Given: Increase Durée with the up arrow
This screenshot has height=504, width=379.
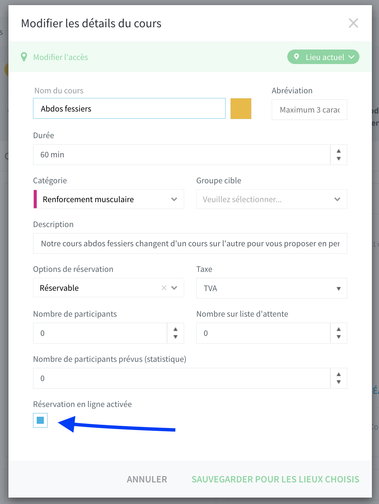Looking at the screenshot, I should coord(339,151).
